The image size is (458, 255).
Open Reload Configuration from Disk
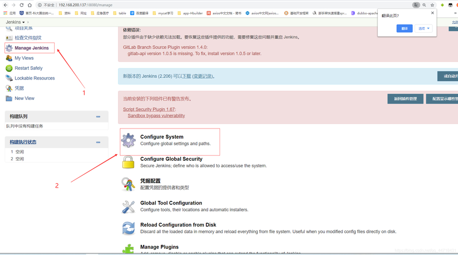pos(178,225)
